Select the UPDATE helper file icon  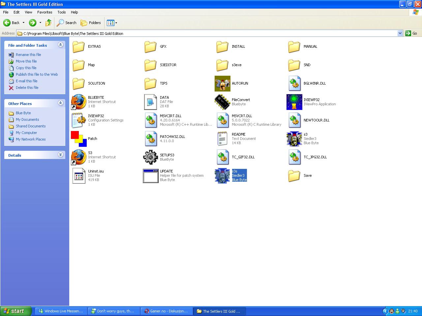pyautogui.click(x=150, y=175)
